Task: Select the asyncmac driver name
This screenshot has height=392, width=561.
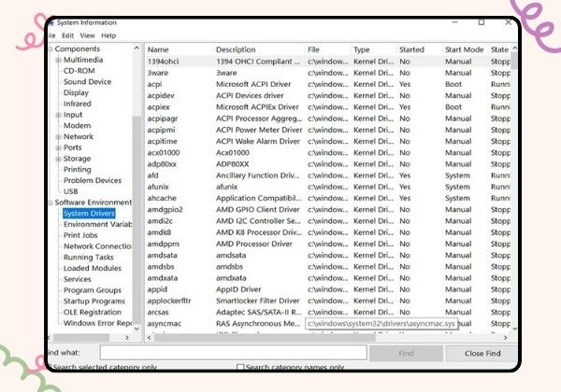Action: 165,324
